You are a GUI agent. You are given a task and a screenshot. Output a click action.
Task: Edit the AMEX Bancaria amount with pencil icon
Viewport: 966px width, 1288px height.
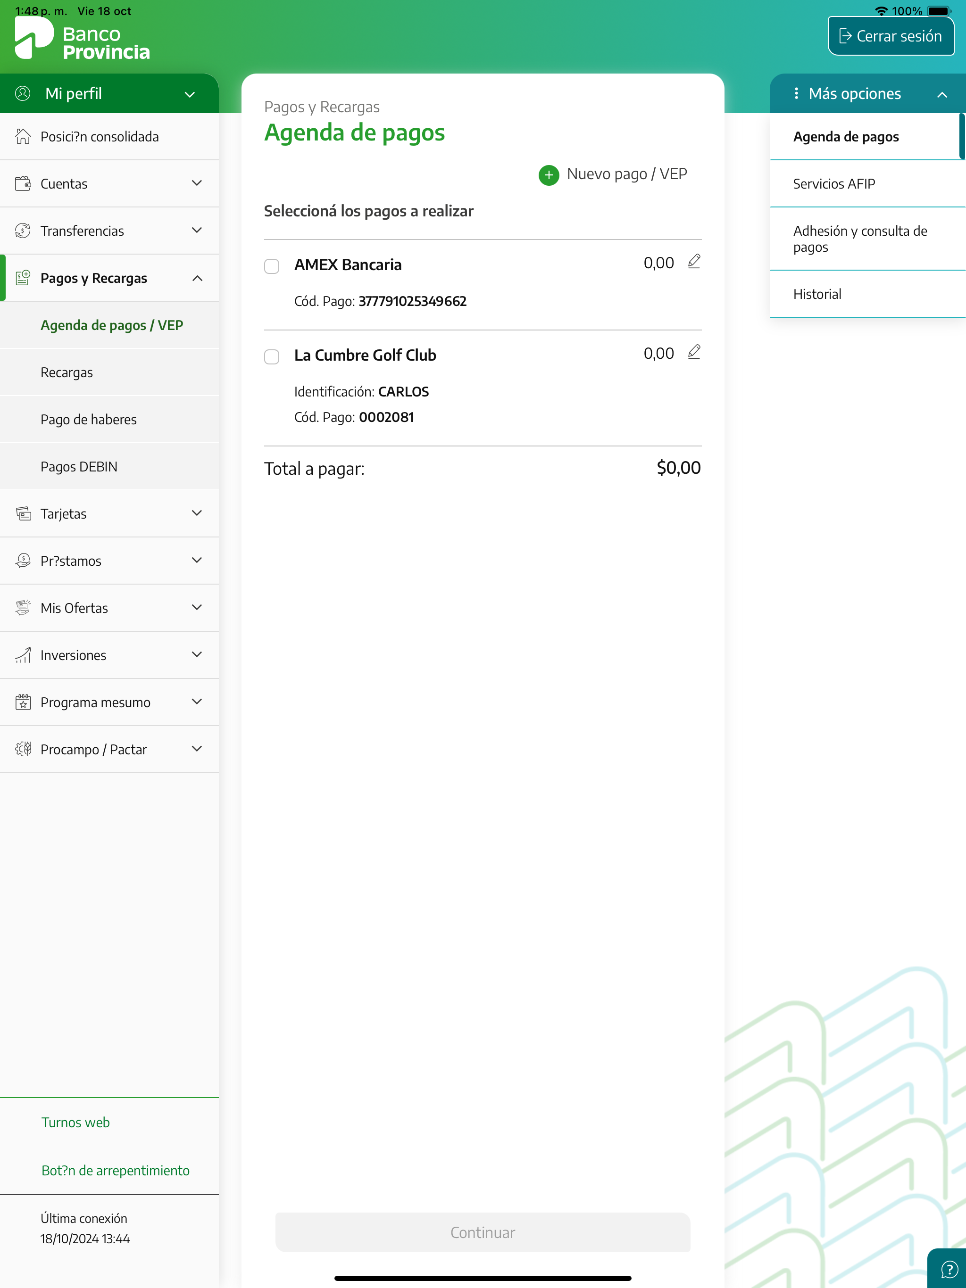[694, 262]
